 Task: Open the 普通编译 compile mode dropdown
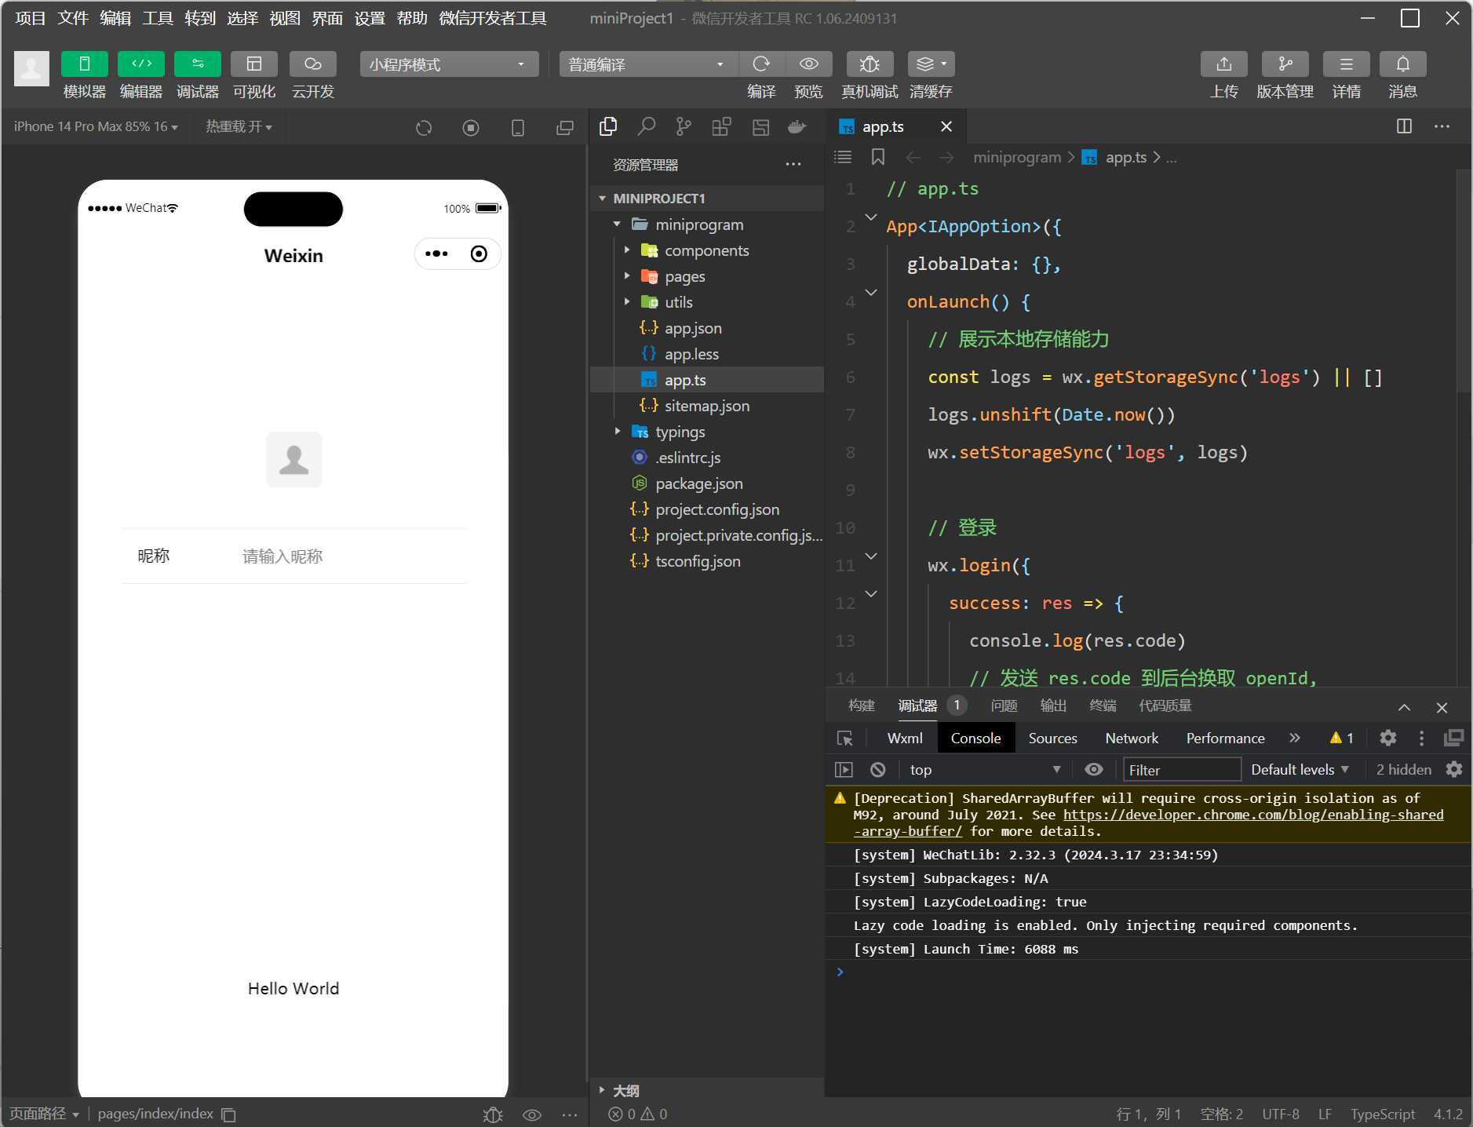click(x=648, y=64)
